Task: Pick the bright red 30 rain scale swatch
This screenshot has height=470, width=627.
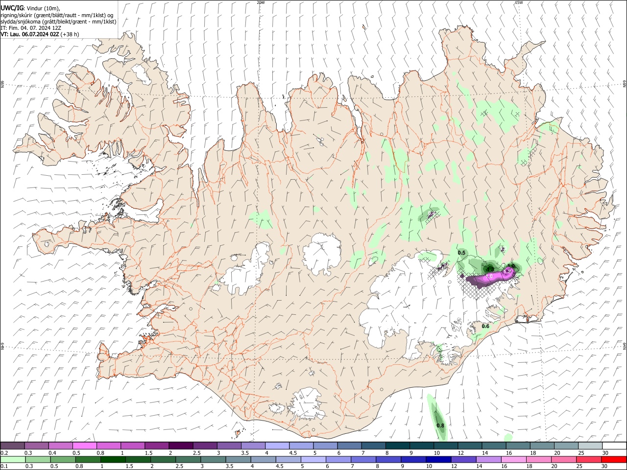Action: point(614,459)
